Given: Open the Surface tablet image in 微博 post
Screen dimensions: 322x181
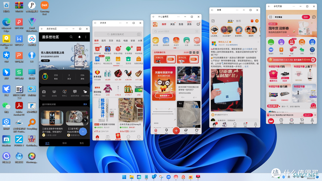Looking at the screenshot, I should (x=227, y=90).
